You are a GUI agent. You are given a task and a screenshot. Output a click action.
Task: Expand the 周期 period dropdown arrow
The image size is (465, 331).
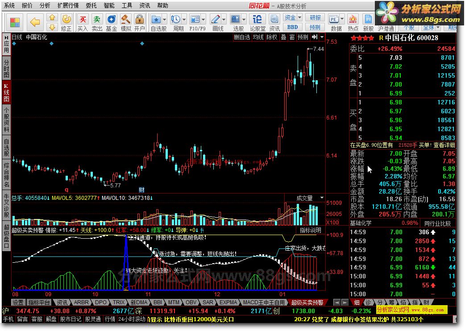184,20
